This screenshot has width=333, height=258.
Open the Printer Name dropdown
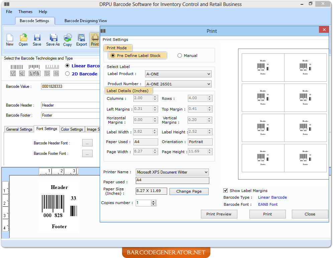(206, 172)
